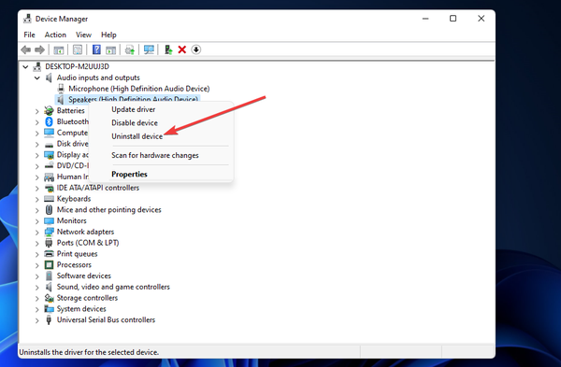
Task: Click the red X Uninstall device toolbar icon
Action: pyautogui.click(x=182, y=49)
